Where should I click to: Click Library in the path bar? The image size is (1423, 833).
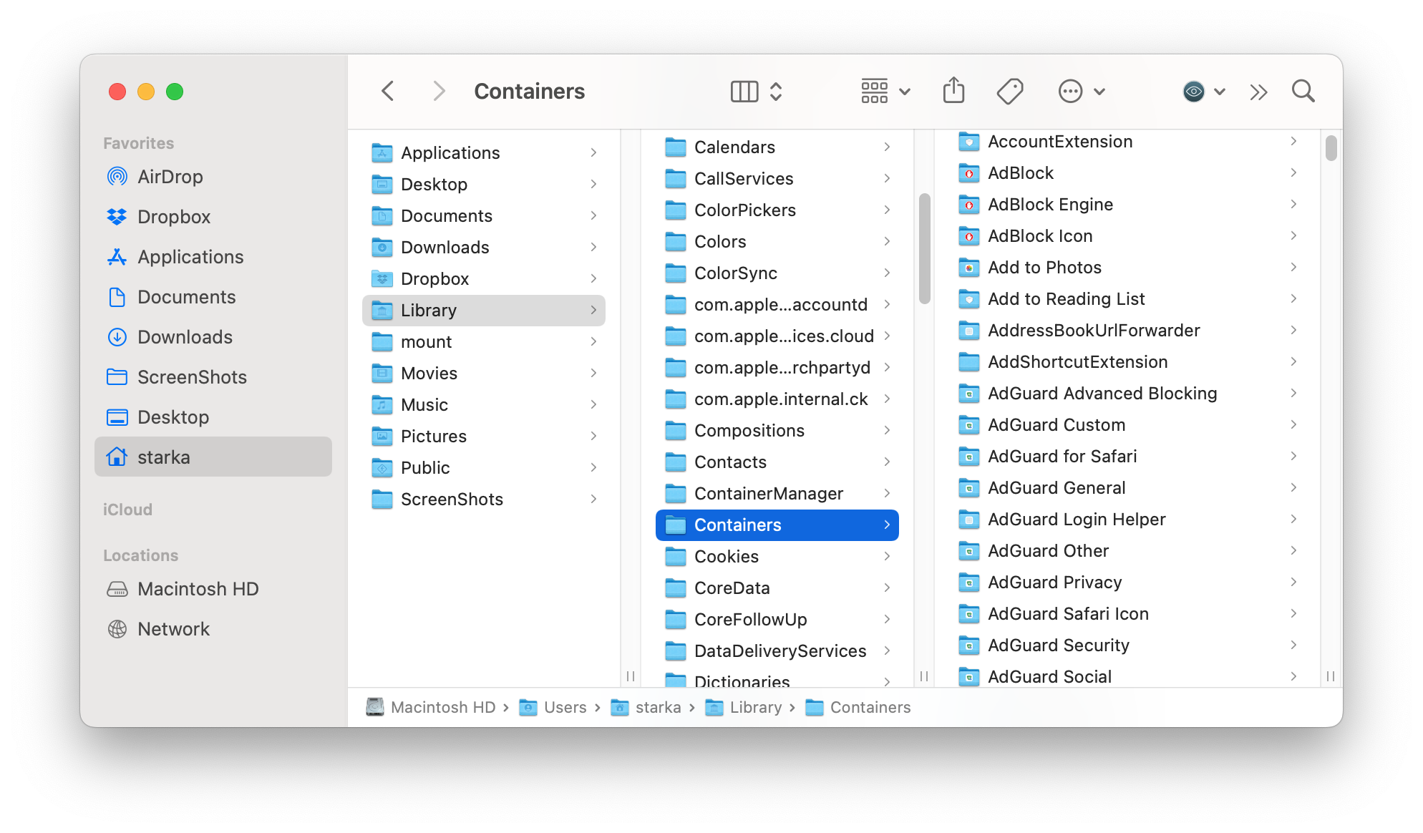744,708
